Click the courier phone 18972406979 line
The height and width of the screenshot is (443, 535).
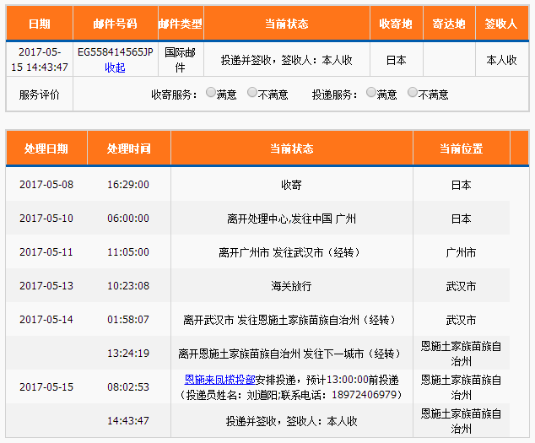point(291,395)
